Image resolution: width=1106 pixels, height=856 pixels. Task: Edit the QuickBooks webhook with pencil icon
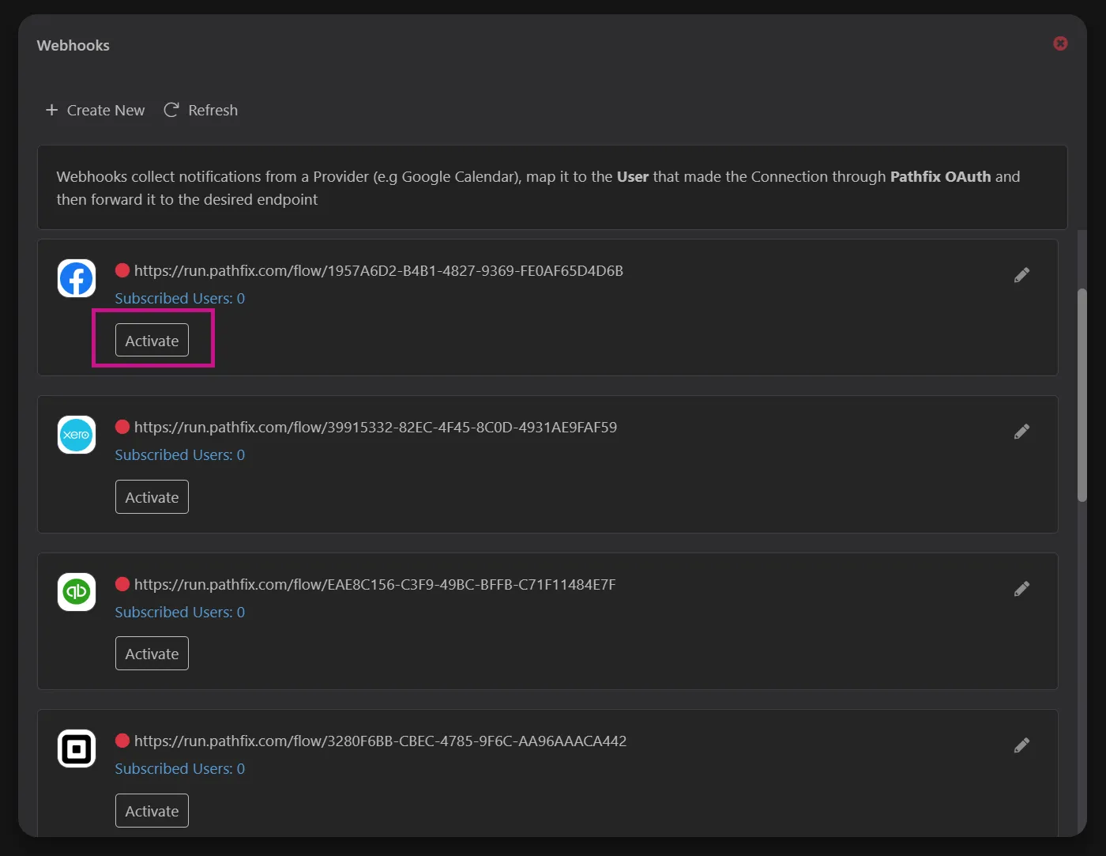[1021, 589]
